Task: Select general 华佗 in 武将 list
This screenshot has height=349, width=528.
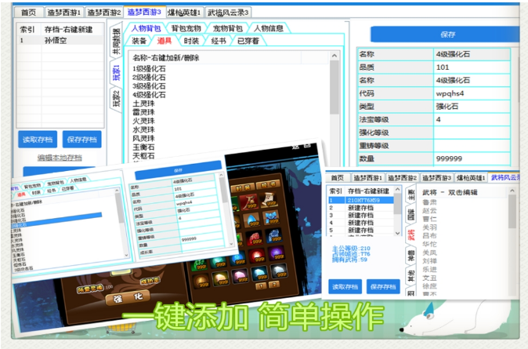Action: pyautogui.click(x=429, y=244)
